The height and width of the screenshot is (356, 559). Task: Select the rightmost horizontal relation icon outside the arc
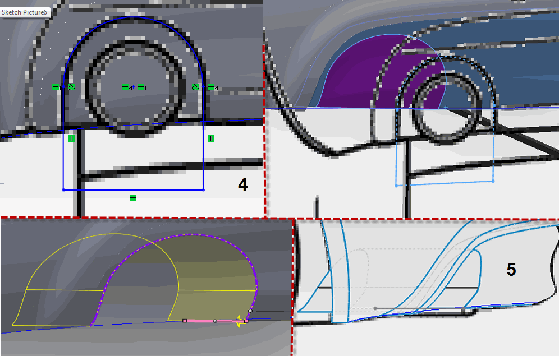(x=210, y=87)
